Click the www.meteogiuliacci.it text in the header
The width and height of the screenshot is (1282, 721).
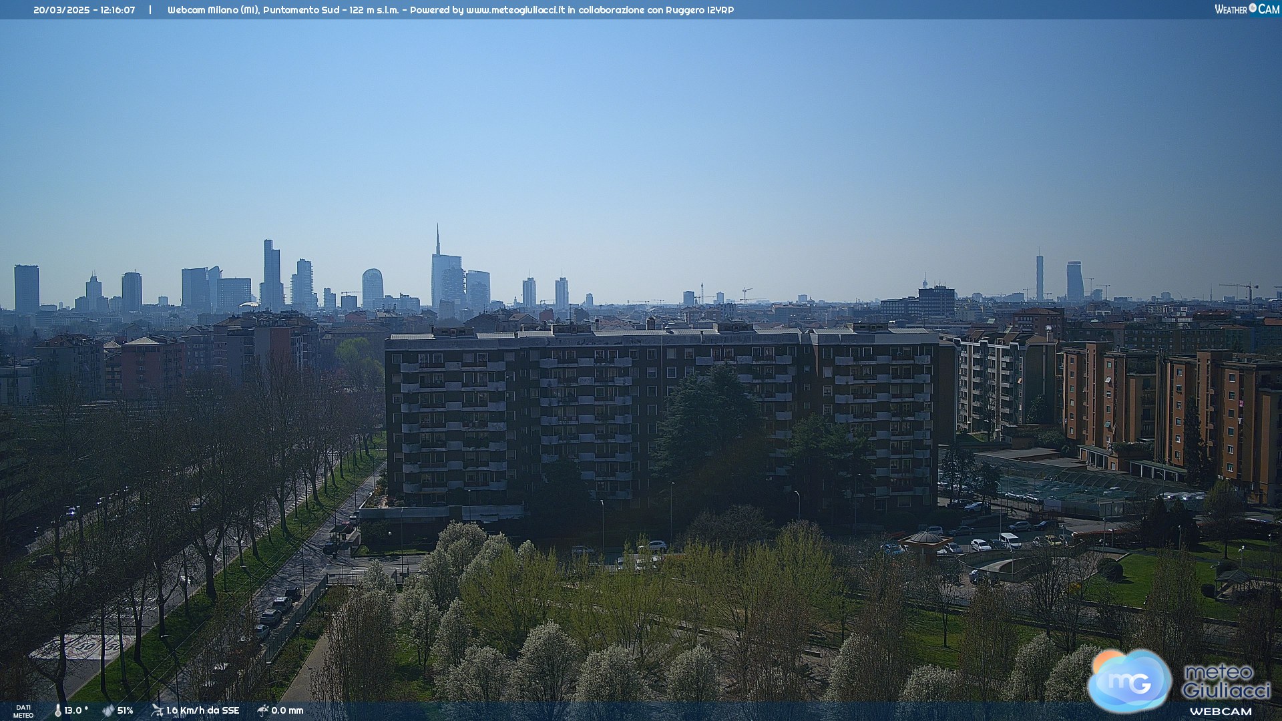(x=515, y=10)
